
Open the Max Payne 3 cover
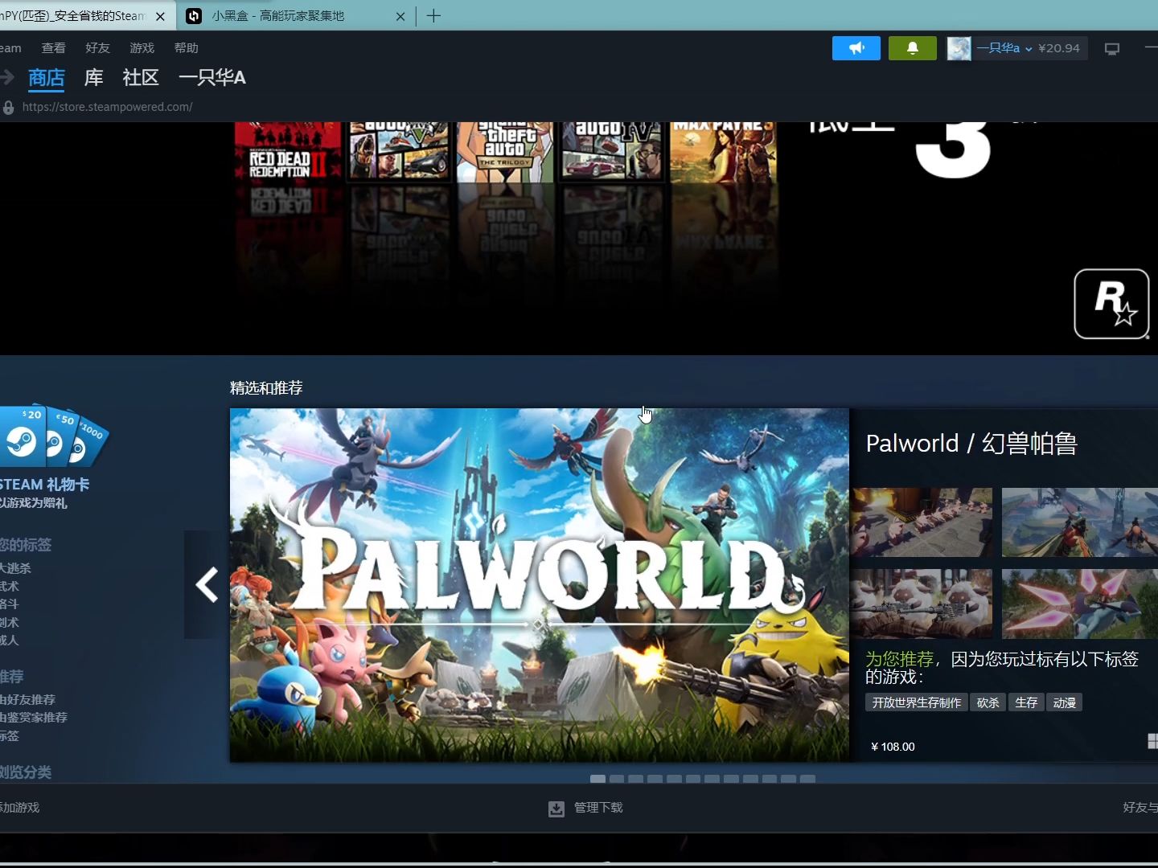723,150
